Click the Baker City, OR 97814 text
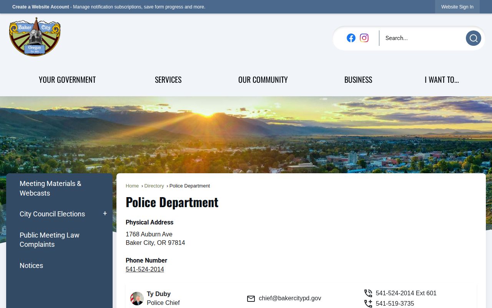The image size is (492, 308). [155, 243]
